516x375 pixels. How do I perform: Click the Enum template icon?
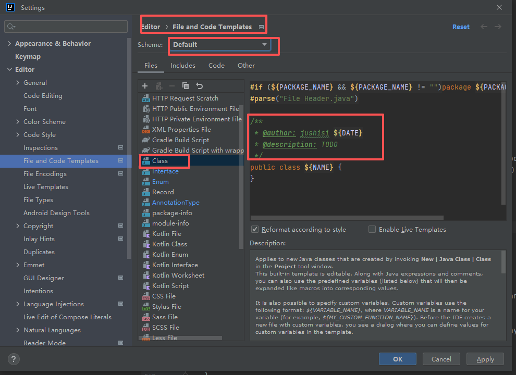[x=146, y=182]
